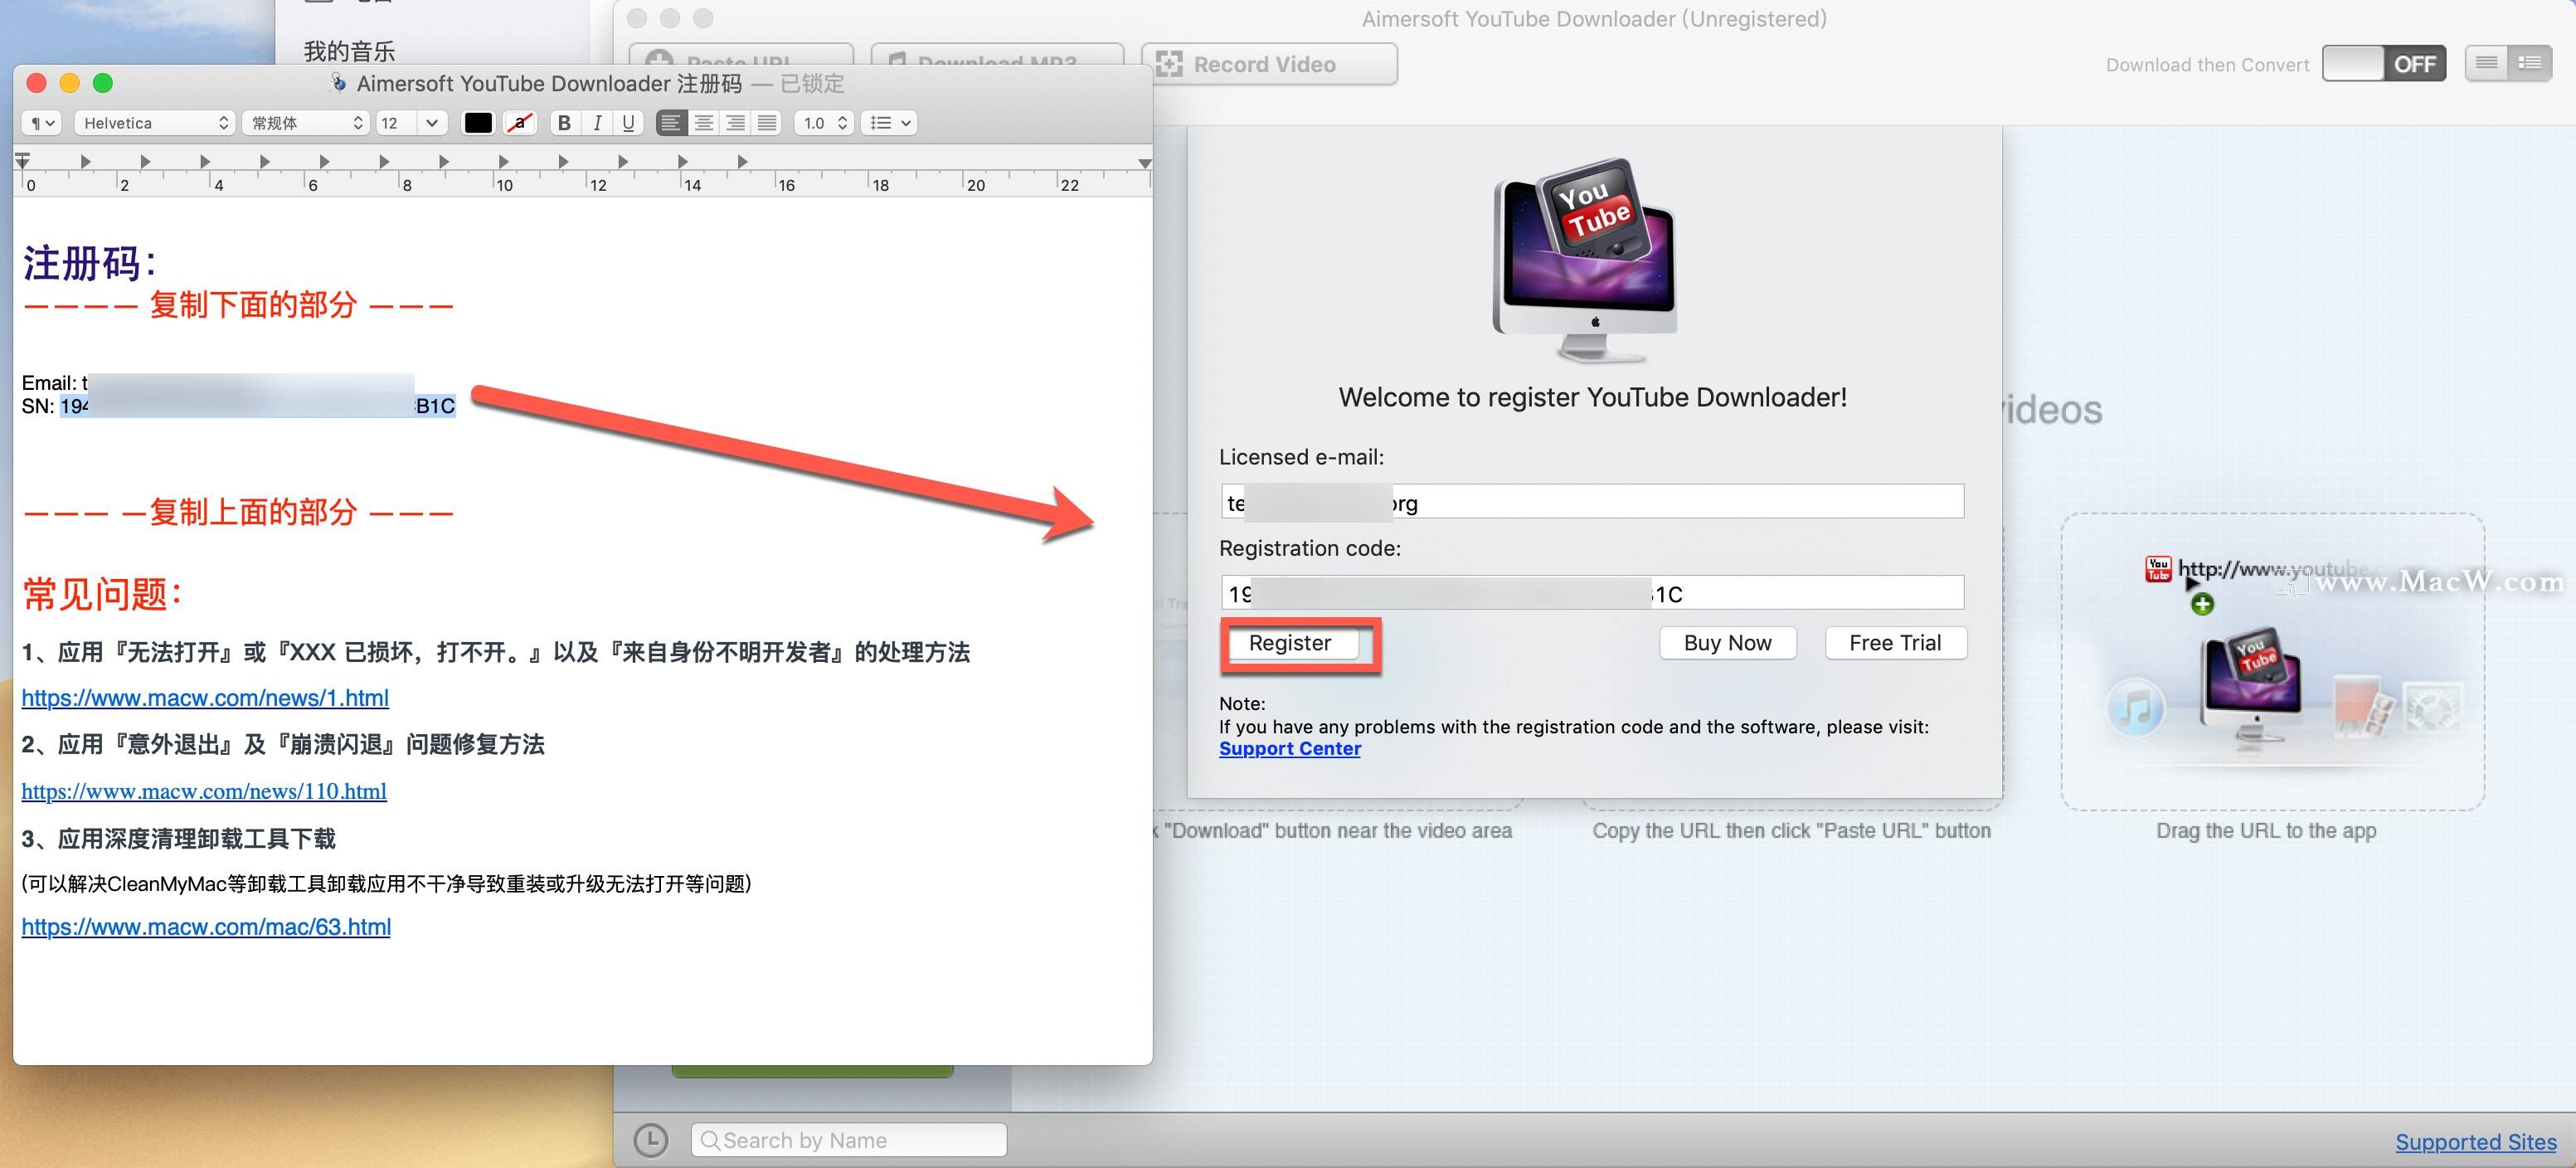The image size is (2576, 1168).
Task: Switch to the compact list view icon
Action: [x=2486, y=63]
